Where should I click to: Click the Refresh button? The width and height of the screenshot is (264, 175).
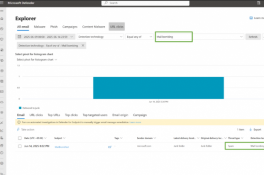(253, 37)
